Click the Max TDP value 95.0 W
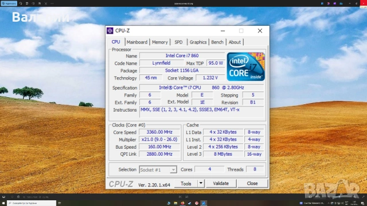The image size is (367, 206). coord(216,63)
